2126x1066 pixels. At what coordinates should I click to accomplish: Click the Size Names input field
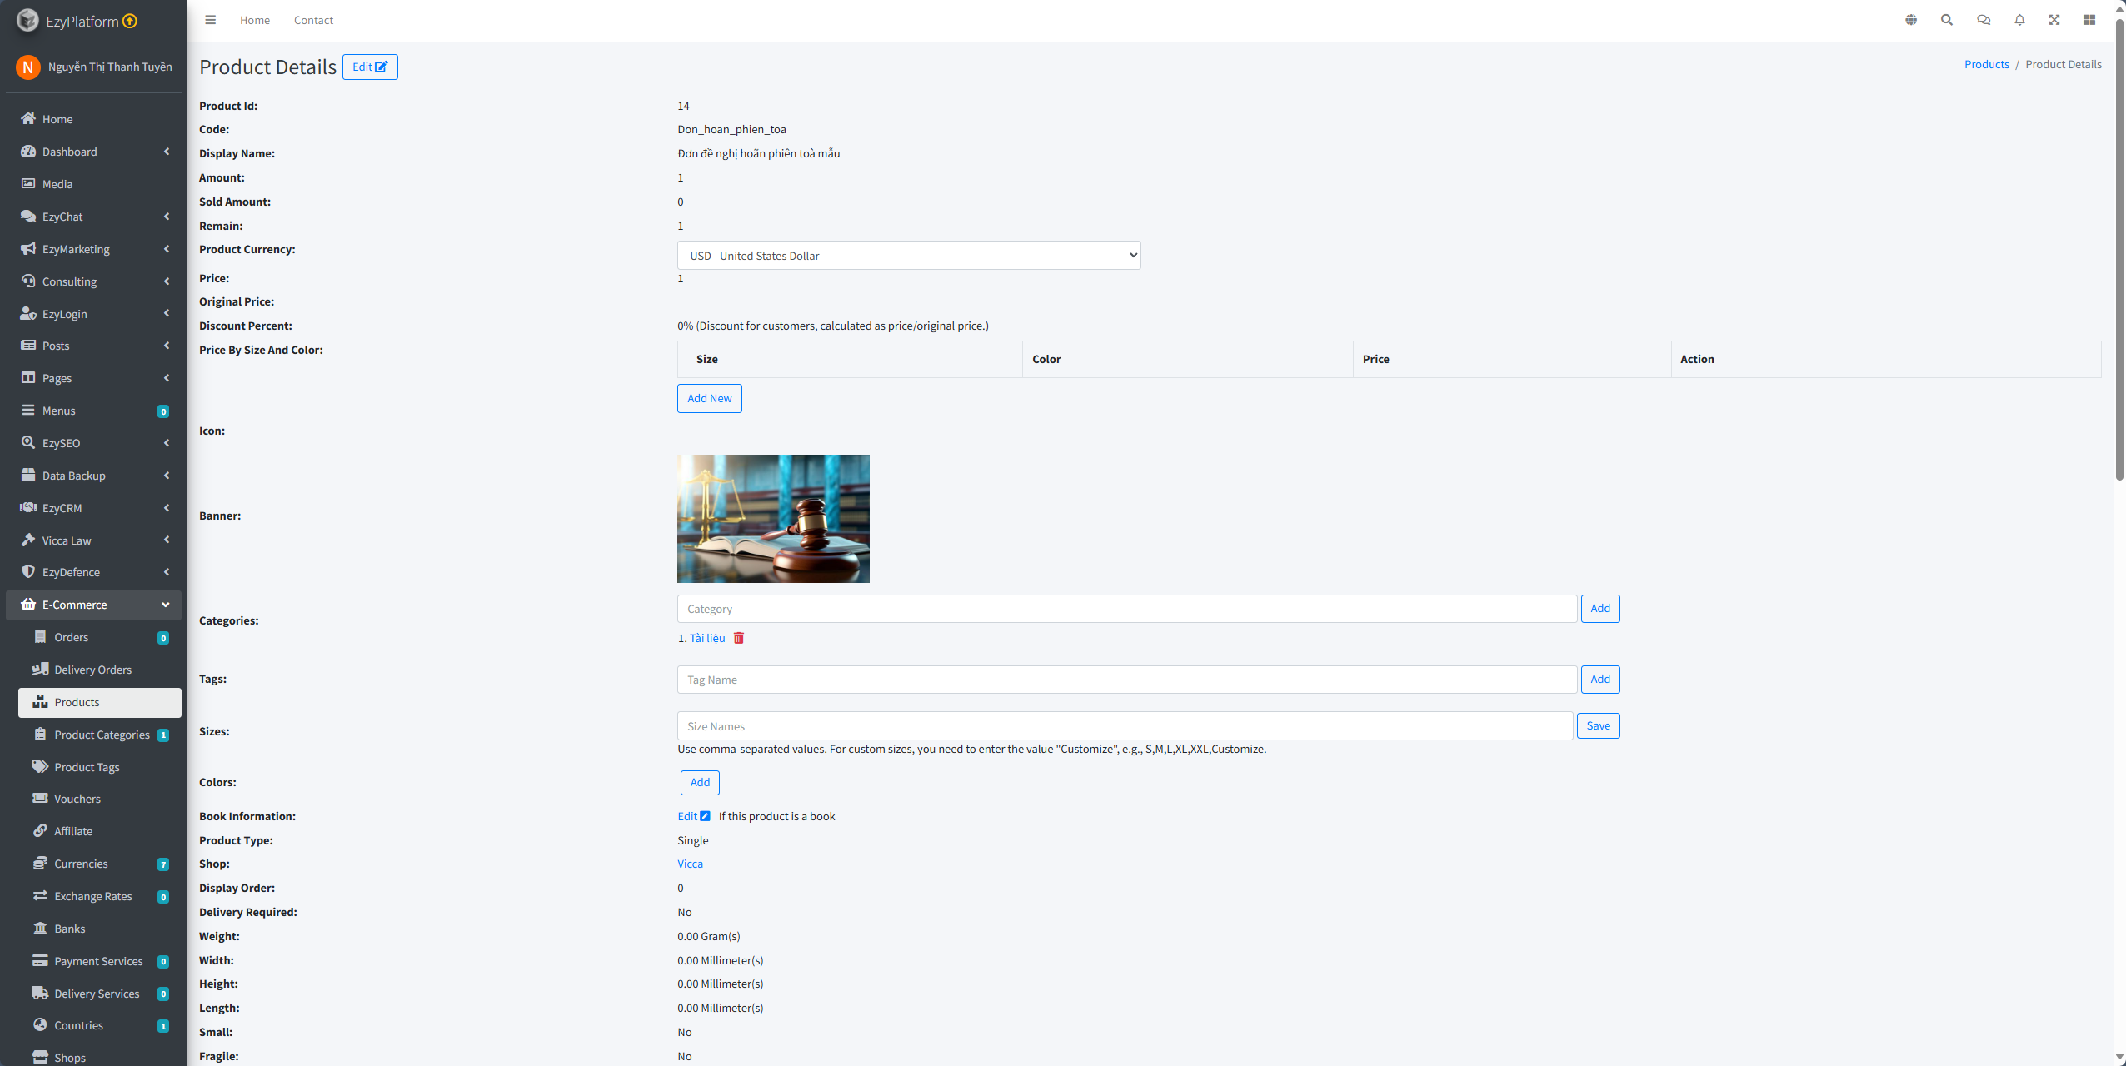point(1125,726)
